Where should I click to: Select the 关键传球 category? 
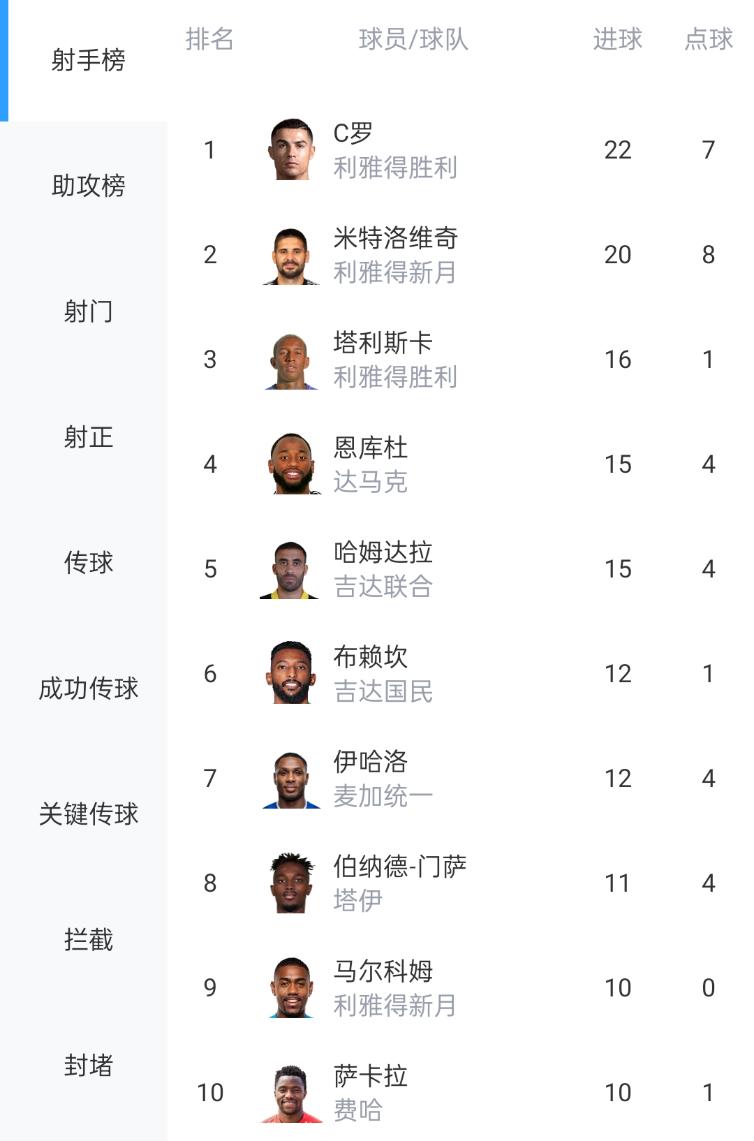click(x=88, y=814)
